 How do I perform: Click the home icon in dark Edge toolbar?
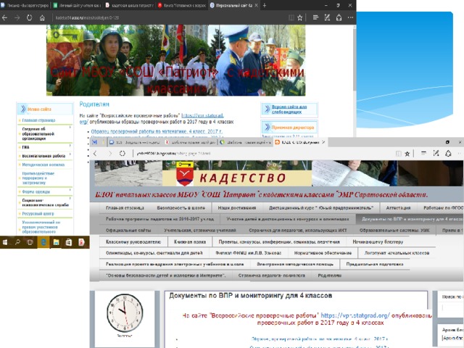coord(42,17)
